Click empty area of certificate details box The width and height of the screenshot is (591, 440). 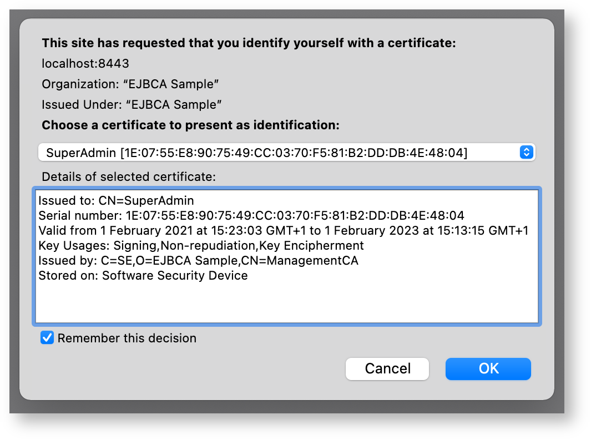pos(286,302)
